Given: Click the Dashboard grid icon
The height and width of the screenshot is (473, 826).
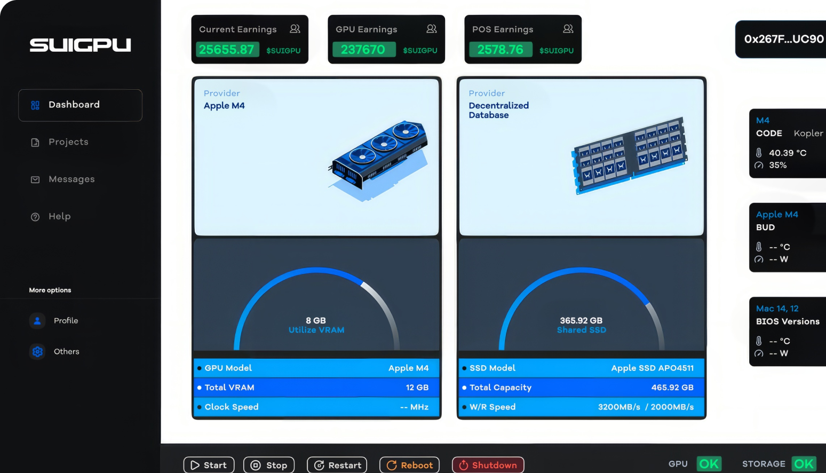Looking at the screenshot, I should 35,105.
